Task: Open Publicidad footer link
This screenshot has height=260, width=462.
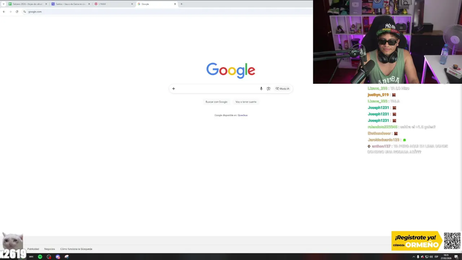Action: click(33, 249)
